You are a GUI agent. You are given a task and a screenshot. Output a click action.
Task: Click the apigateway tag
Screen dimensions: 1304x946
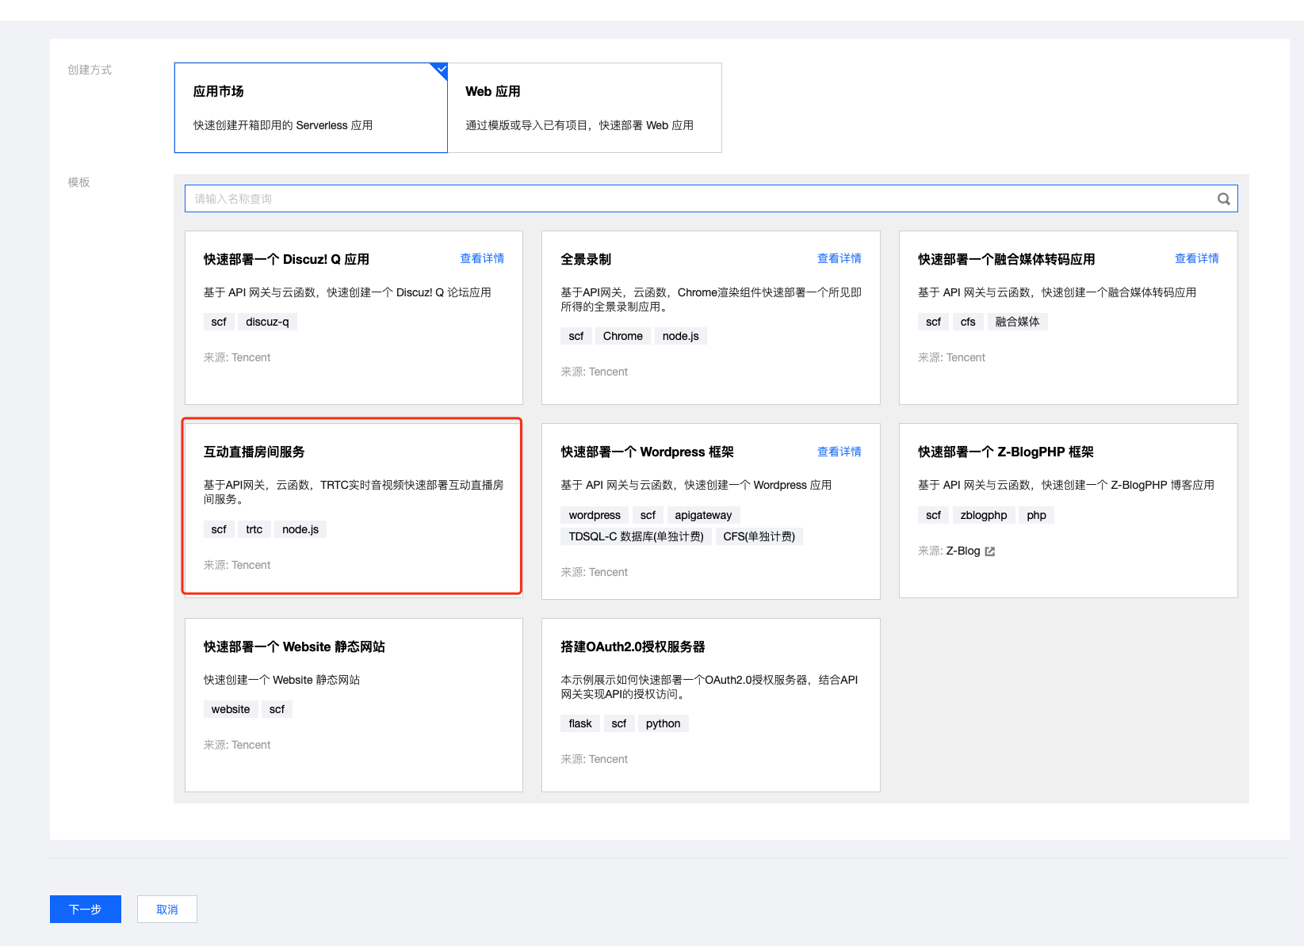coord(703,515)
